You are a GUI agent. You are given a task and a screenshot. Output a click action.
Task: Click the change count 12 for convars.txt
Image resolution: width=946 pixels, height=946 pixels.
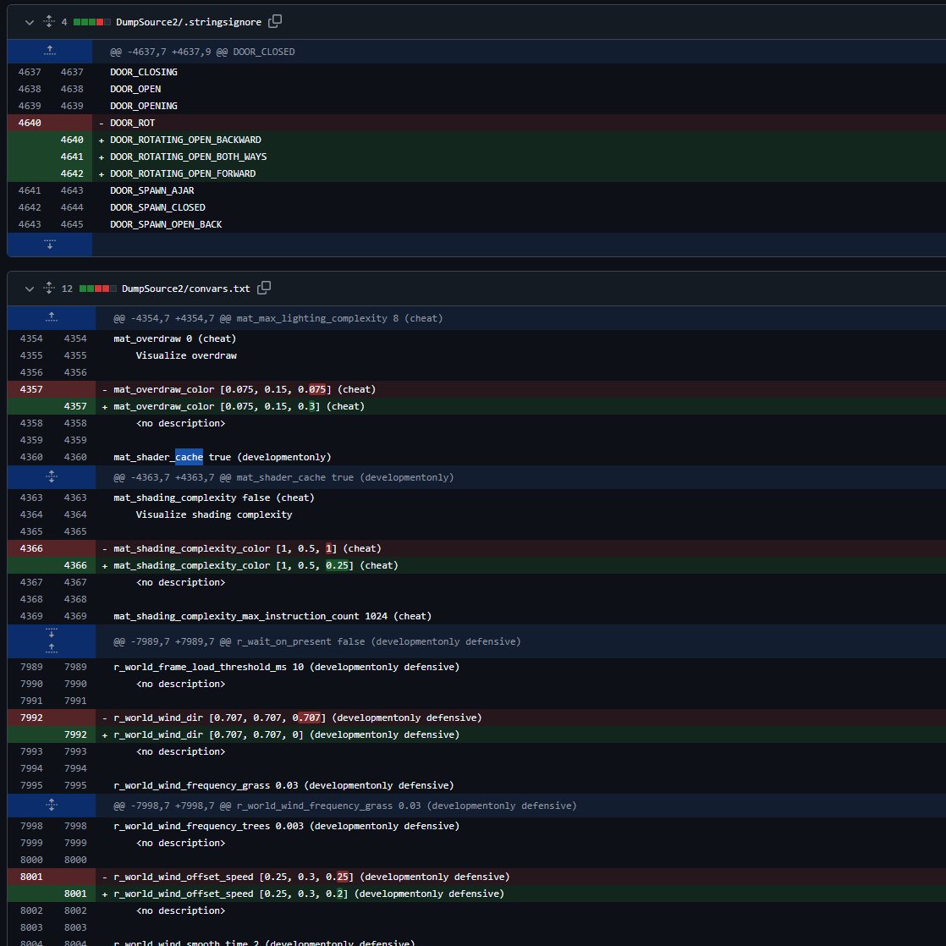click(67, 289)
